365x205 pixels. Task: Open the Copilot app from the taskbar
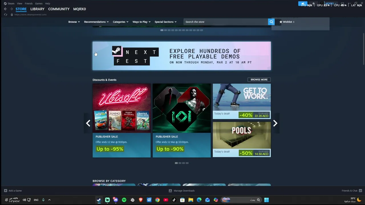coord(216,200)
